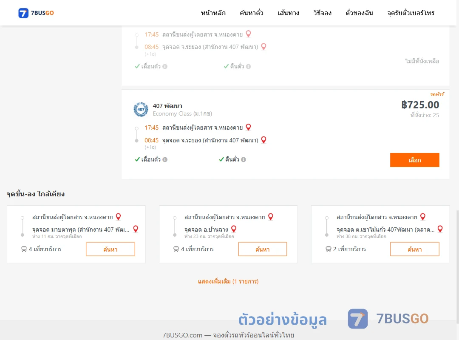Open map pin for Rayong stop in sold-out trip
Viewport: 459px width, 340px height.
point(264,47)
